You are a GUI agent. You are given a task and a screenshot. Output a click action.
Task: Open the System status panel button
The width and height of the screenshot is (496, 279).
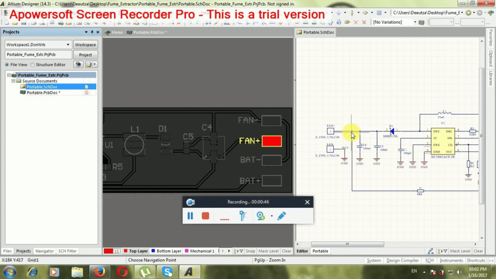(x=373, y=260)
